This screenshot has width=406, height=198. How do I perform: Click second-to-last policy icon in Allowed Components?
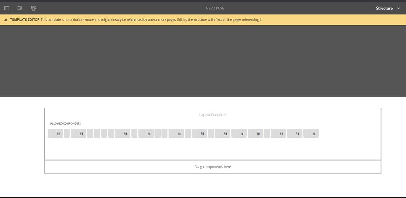(x=297, y=133)
